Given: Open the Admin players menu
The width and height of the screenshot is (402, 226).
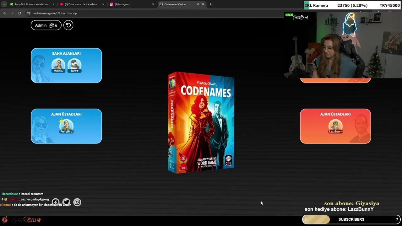Looking at the screenshot, I should (x=46, y=25).
